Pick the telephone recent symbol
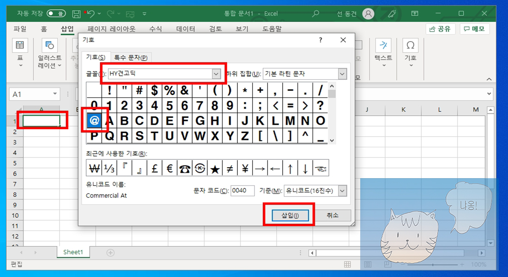Viewport: 508px width, 277px height. (185, 168)
